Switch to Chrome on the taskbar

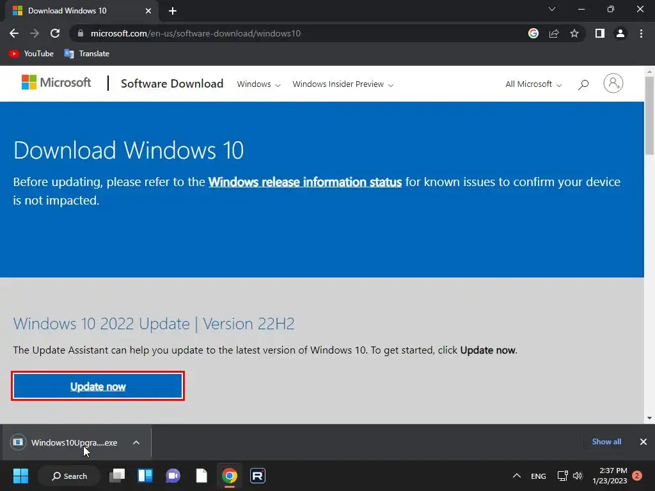[x=230, y=476]
